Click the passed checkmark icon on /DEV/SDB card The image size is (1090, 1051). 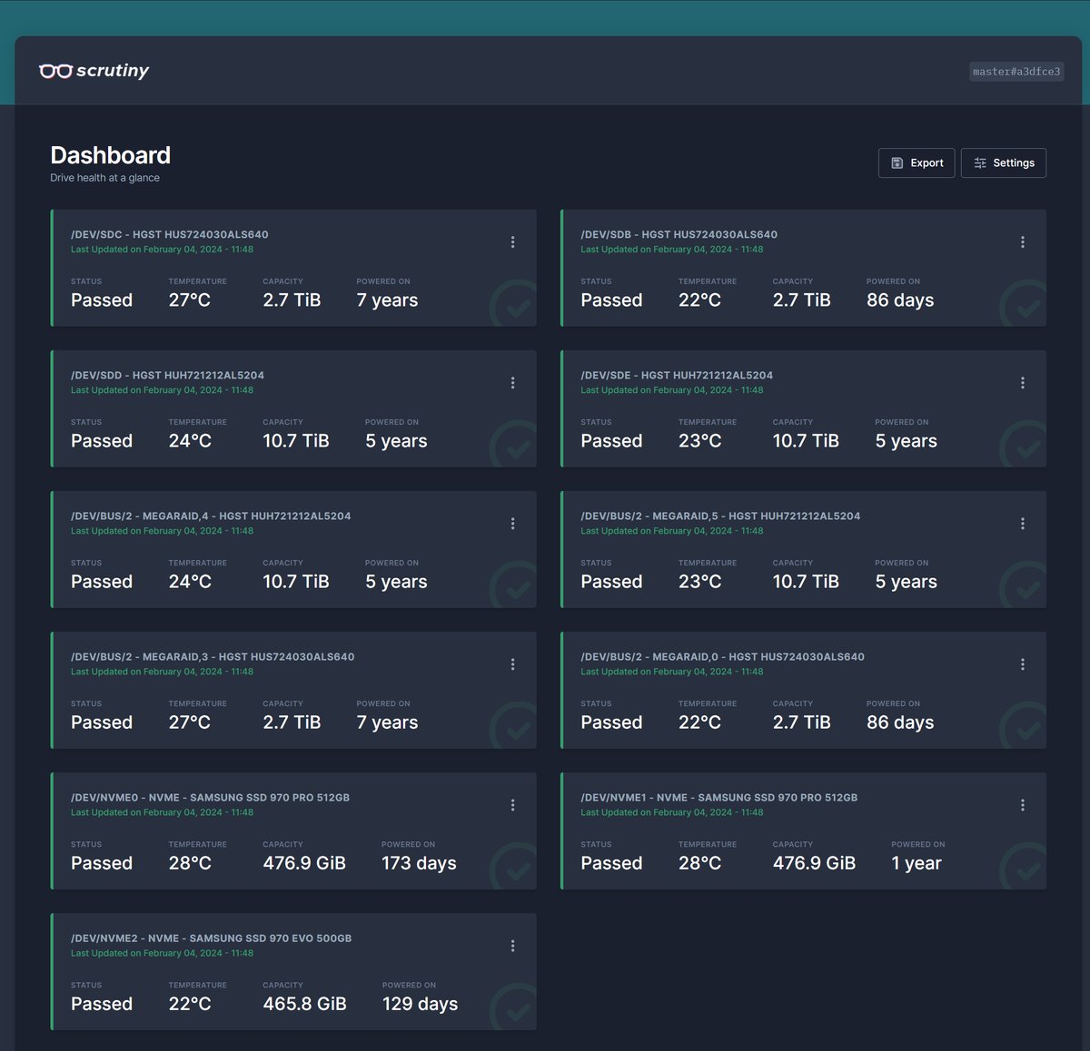1025,305
